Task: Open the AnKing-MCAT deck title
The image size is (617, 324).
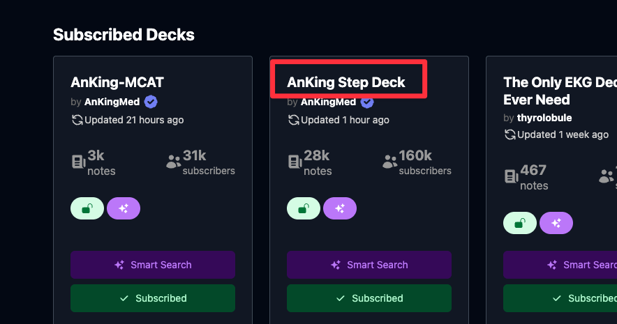Action: [x=117, y=82]
